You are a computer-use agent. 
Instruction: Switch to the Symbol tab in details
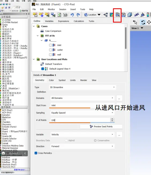(x=62, y=80)
